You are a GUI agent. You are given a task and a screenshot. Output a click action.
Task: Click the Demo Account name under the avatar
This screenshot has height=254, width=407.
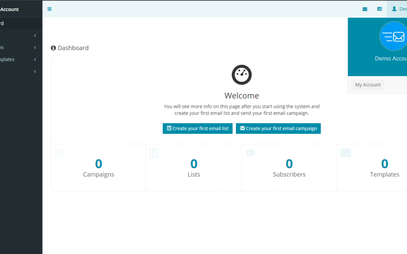pyautogui.click(x=391, y=58)
